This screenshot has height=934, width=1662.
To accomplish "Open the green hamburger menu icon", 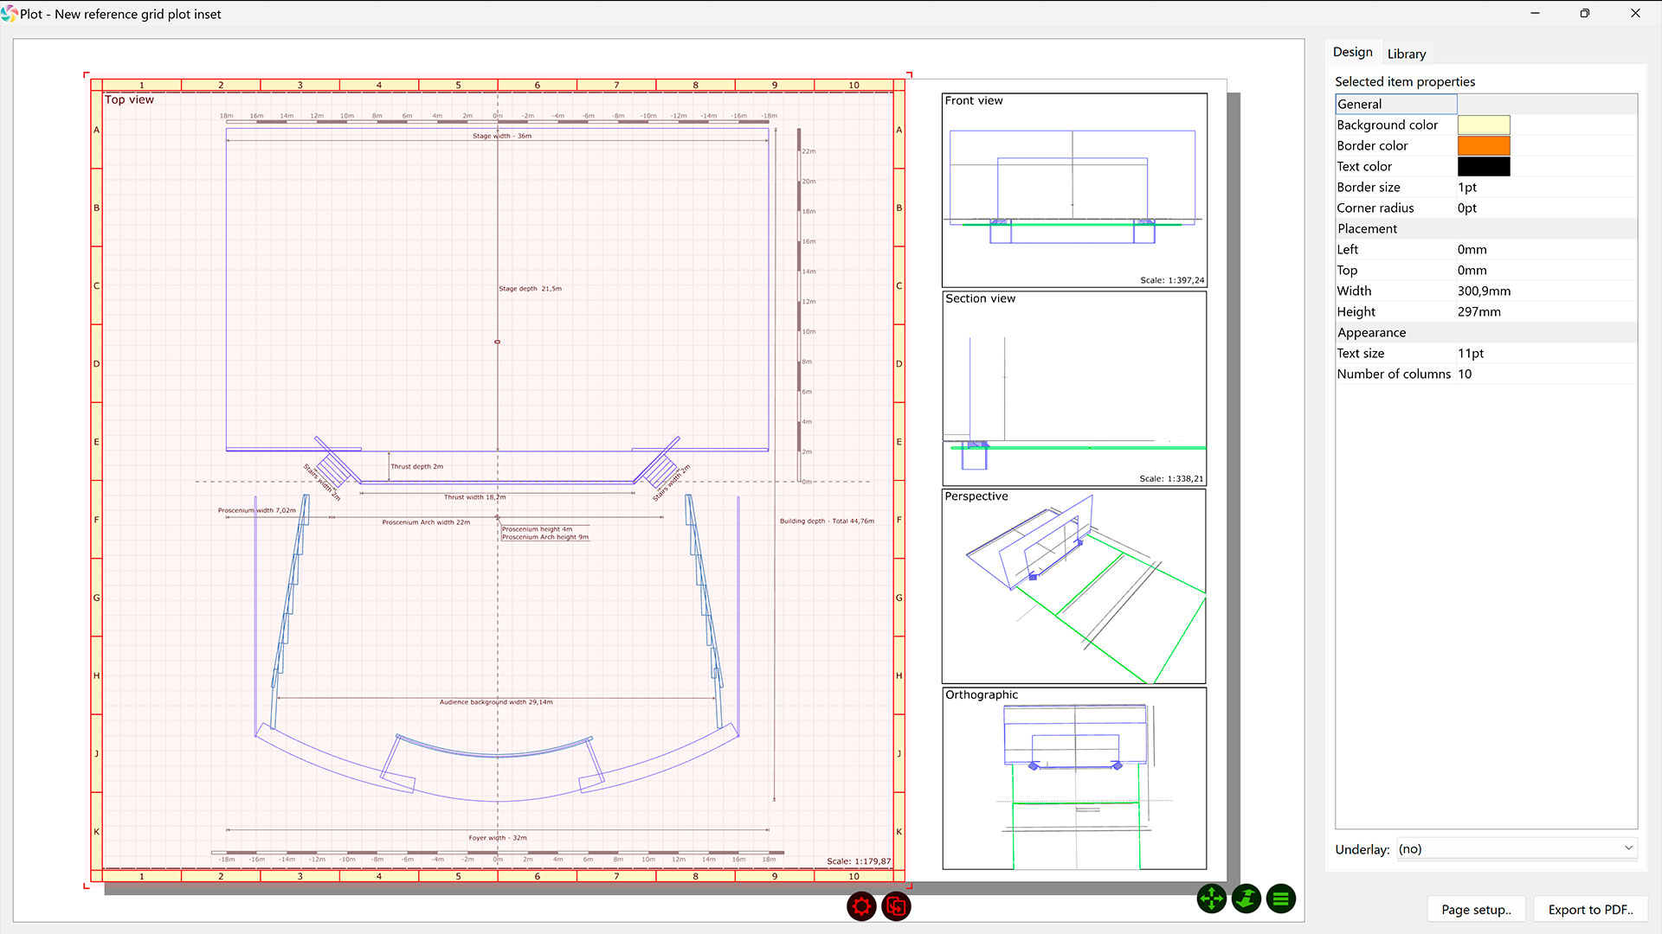I will 1281,899.
